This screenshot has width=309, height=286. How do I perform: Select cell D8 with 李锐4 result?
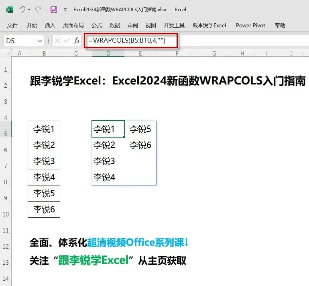pyautogui.click(x=108, y=177)
